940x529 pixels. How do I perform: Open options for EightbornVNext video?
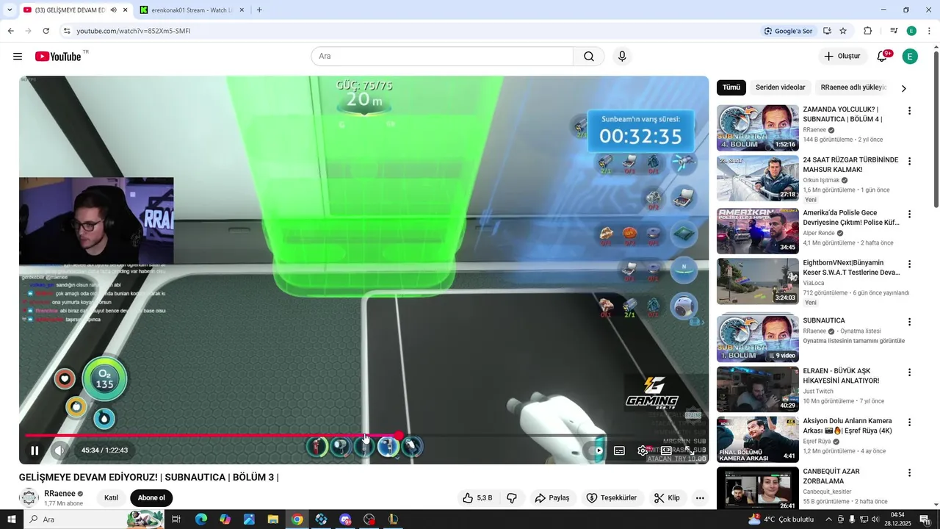tap(909, 264)
